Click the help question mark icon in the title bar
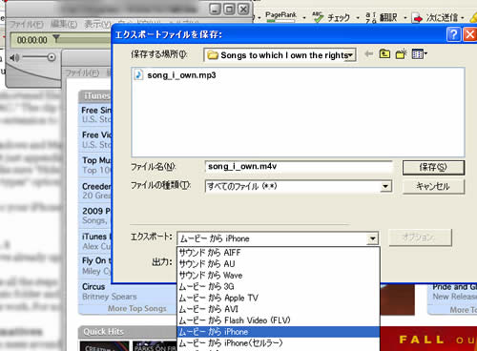Image resolution: width=477 pixels, height=351 pixels. [453, 34]
